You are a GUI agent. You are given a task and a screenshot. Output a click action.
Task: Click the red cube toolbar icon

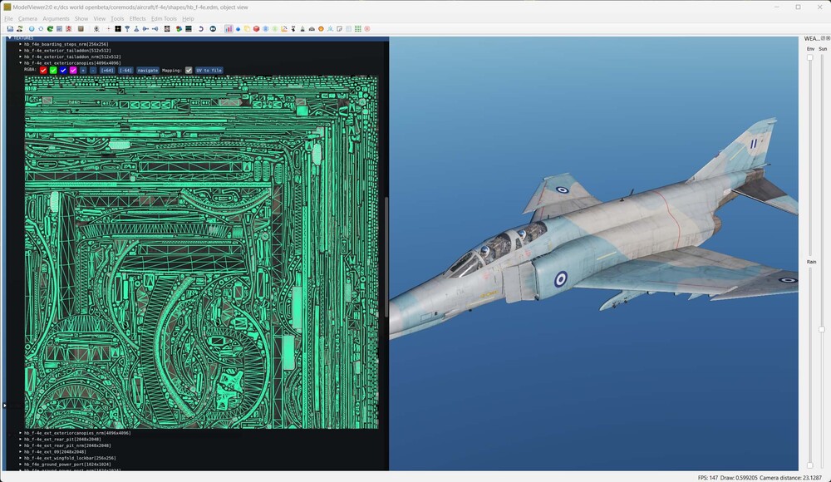pos(256,29)
